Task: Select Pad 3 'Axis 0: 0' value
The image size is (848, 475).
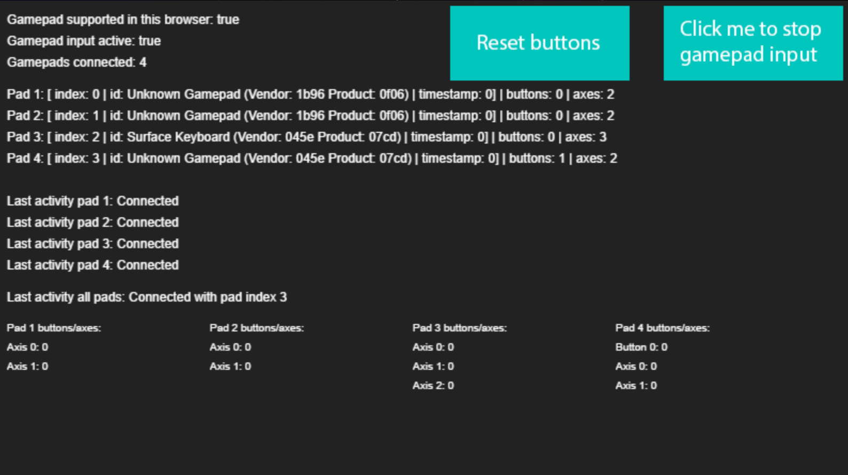Action: point(433,347)
